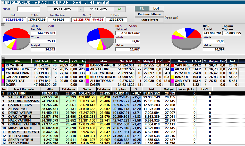Click the Satıcı sellers pie chart
The image size is (245, 146).
click(x=100, y=39)
